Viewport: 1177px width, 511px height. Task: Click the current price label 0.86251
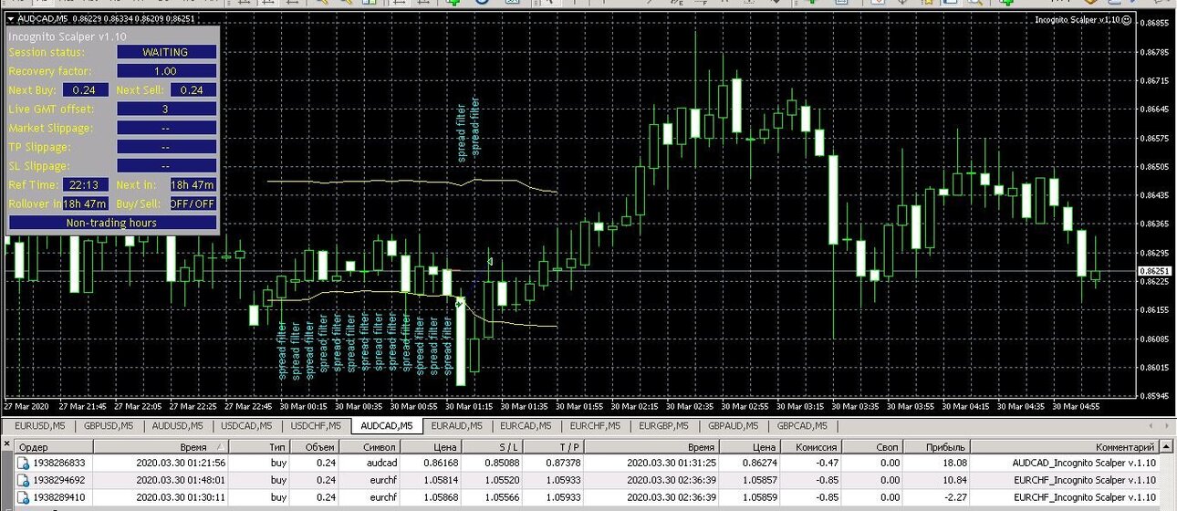[x=1155, y=271]
